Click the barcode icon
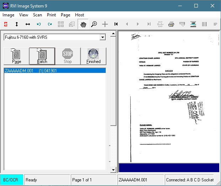Screen dimensions: 221x186 (204, 24)
